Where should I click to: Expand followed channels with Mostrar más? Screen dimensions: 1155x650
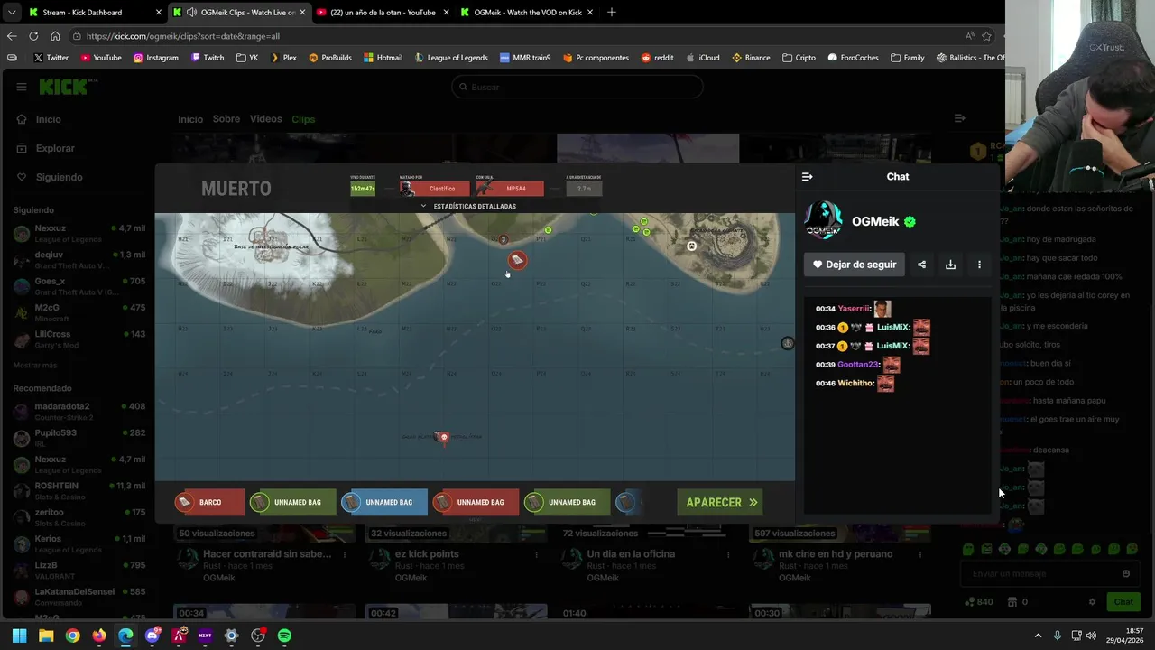[35, 366]
